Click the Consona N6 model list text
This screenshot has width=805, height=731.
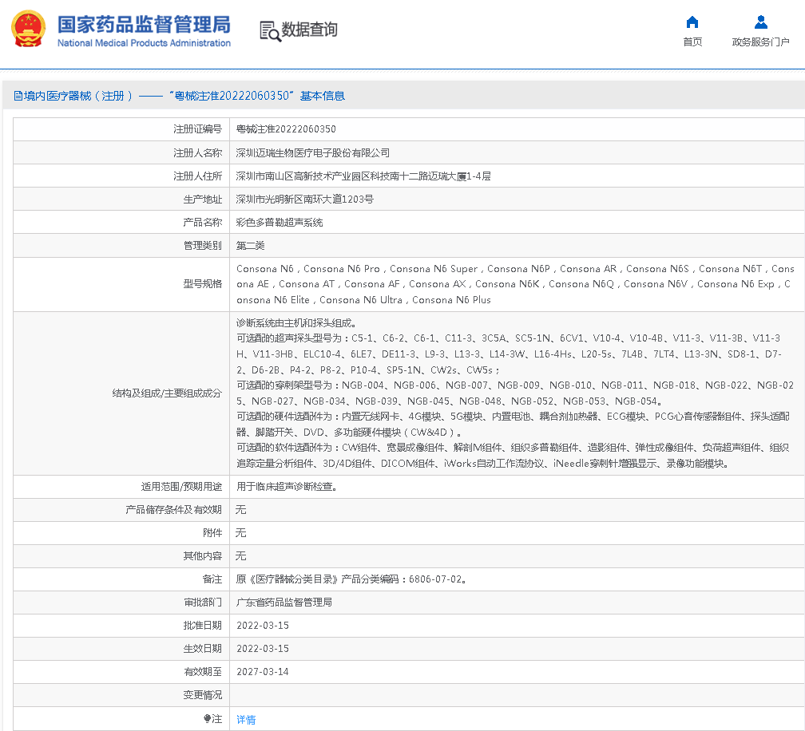tap(515, 284)
